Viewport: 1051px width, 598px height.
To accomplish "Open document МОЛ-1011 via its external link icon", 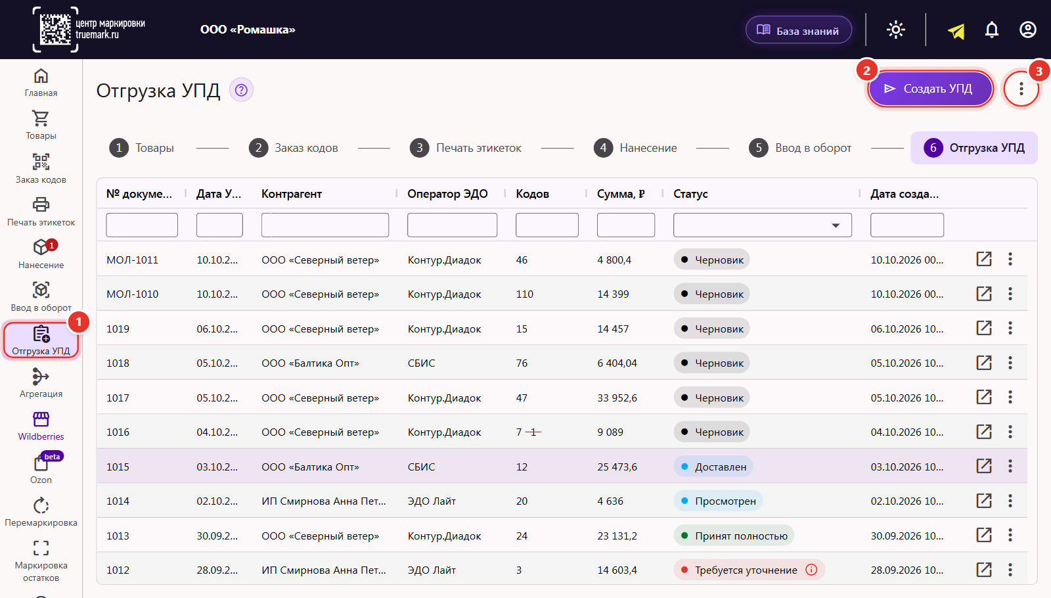I will tap(984, 259).
